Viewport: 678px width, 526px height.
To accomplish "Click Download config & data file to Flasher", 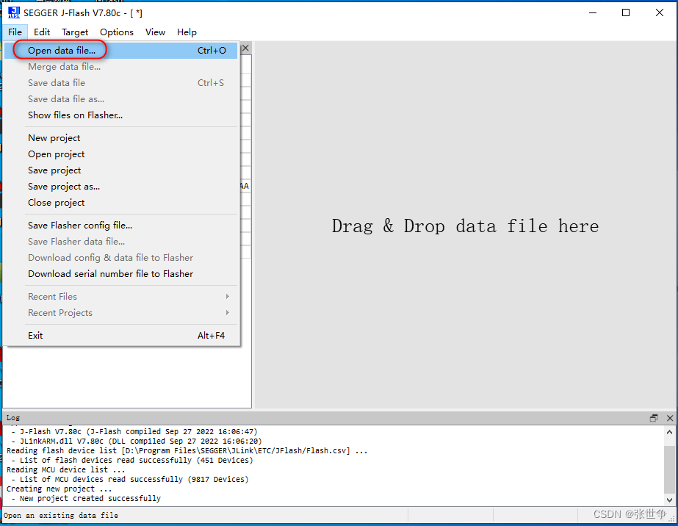I will (121, 258).
